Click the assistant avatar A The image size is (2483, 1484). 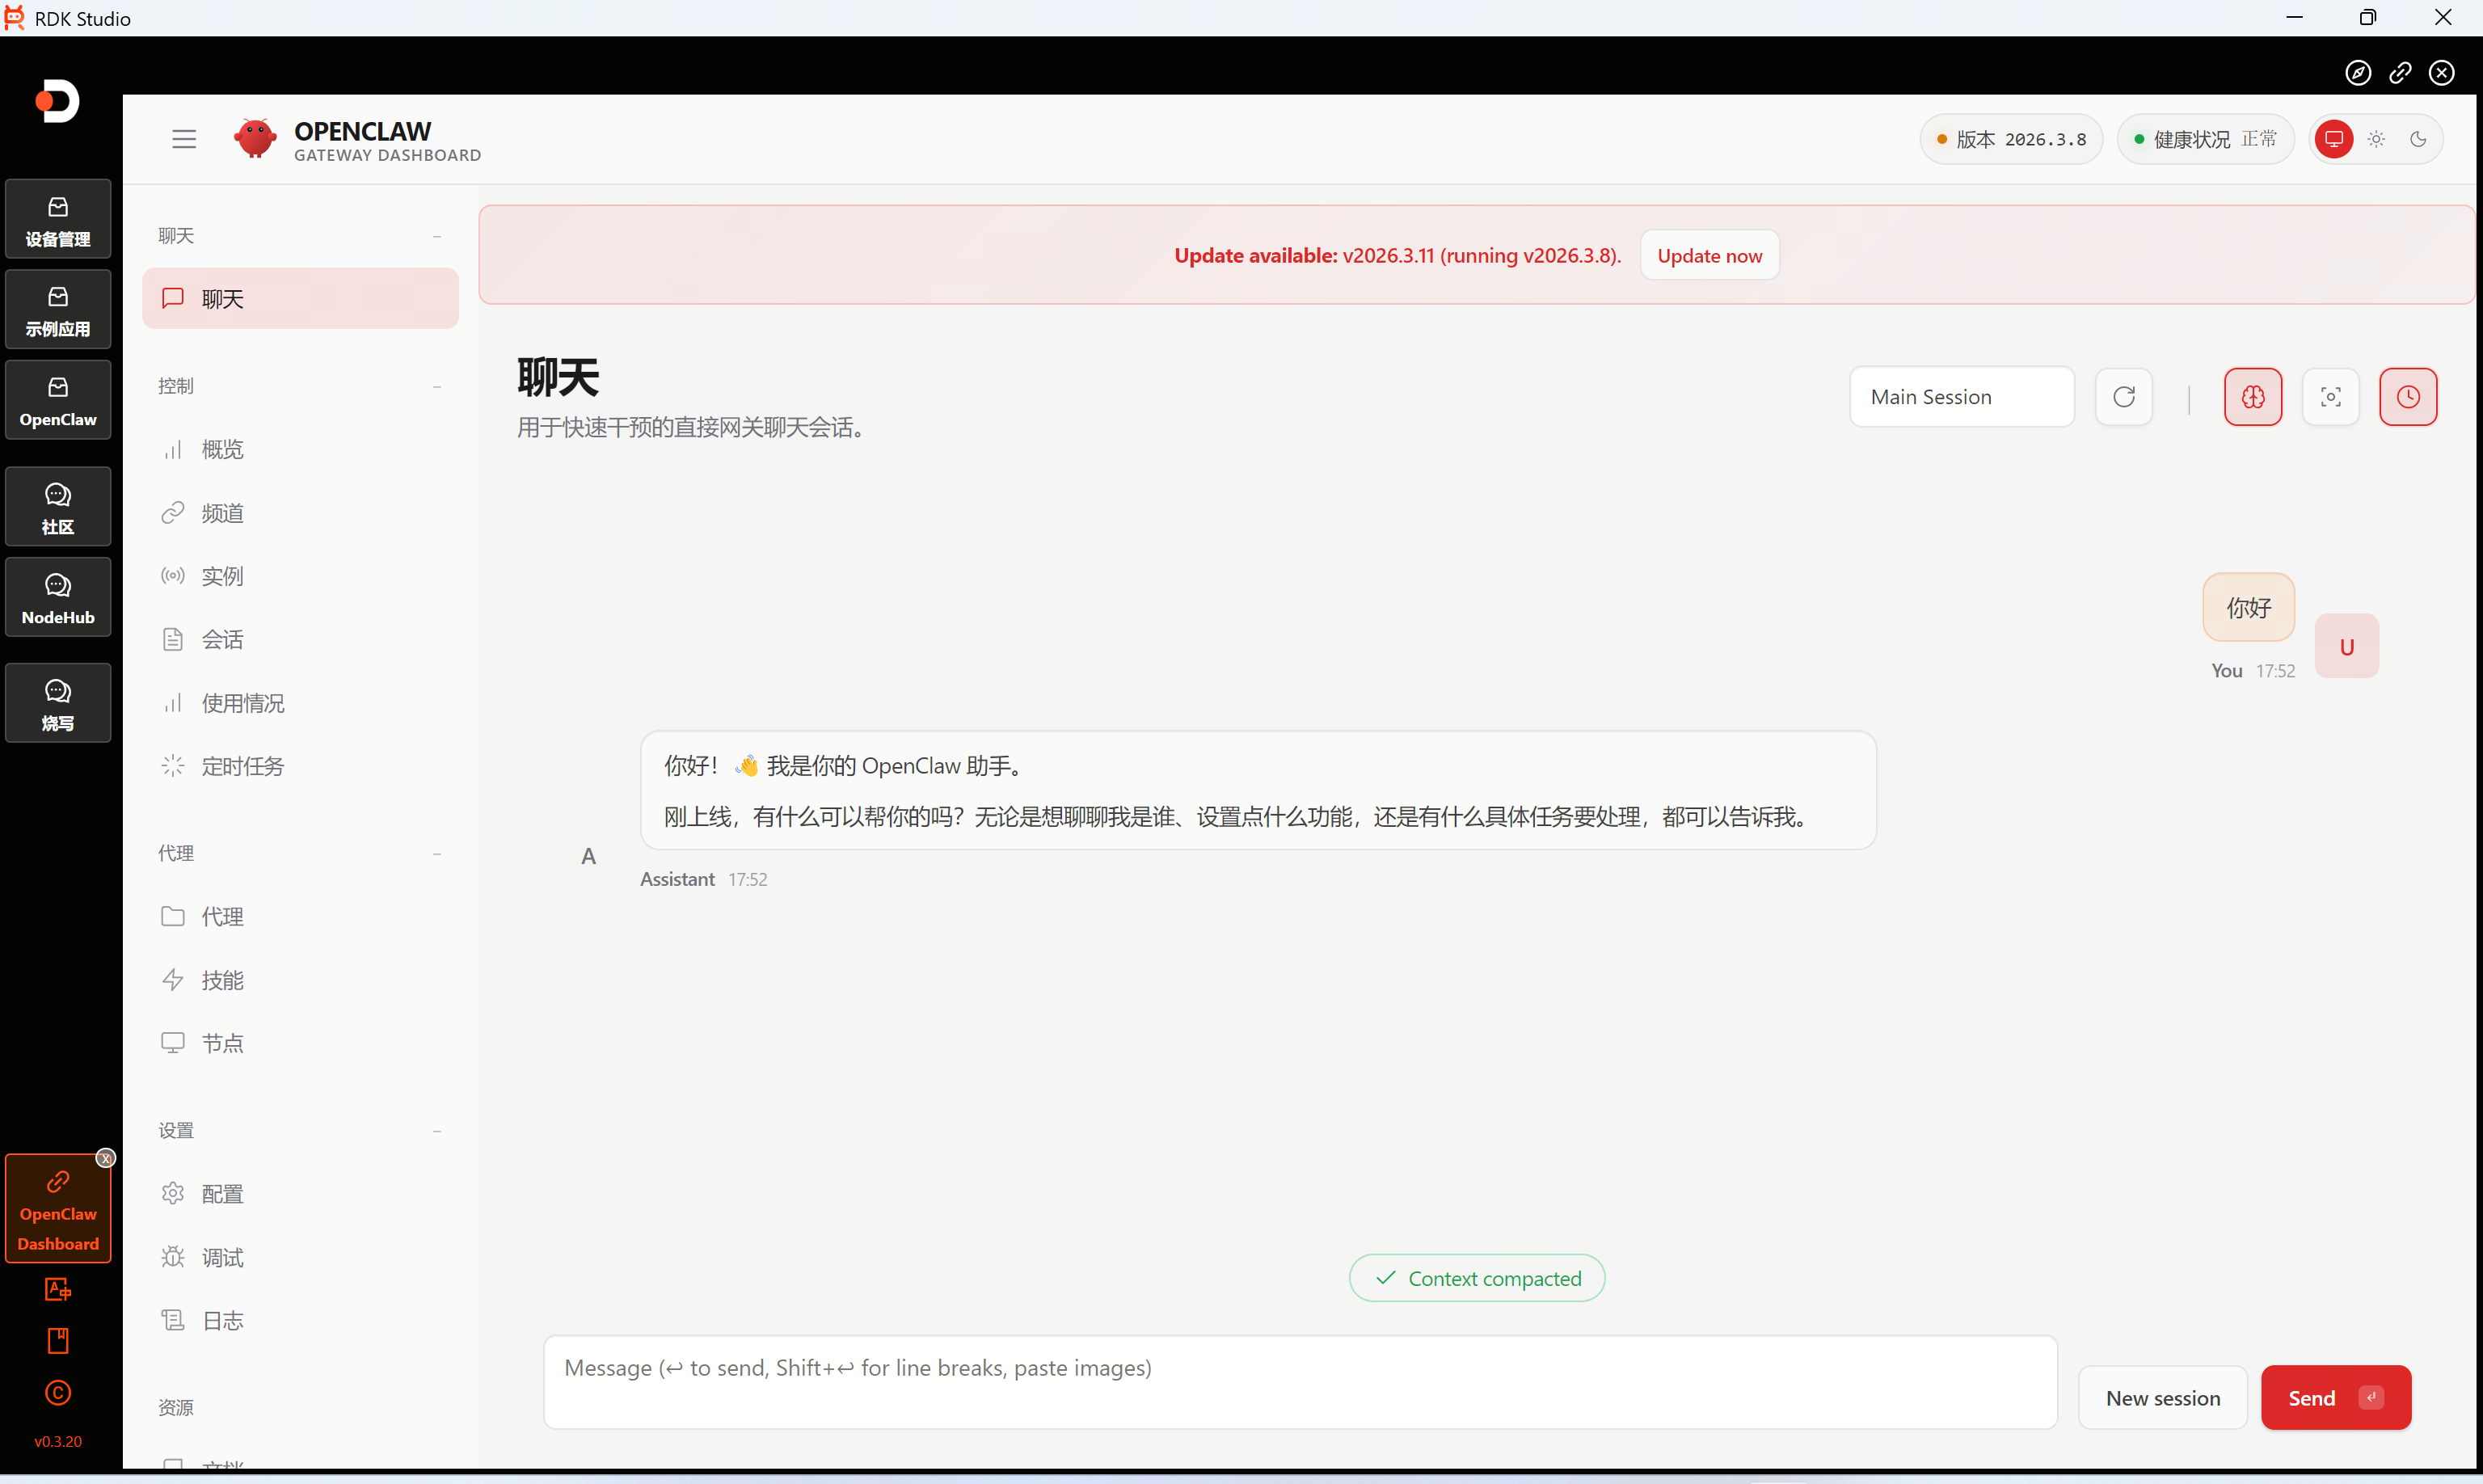click(588, 856)
